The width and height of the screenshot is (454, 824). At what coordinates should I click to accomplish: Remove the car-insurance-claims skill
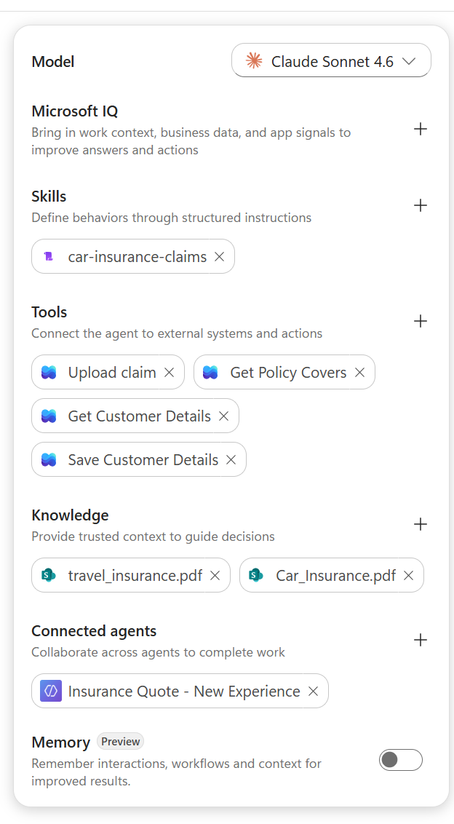click(220, 256)
